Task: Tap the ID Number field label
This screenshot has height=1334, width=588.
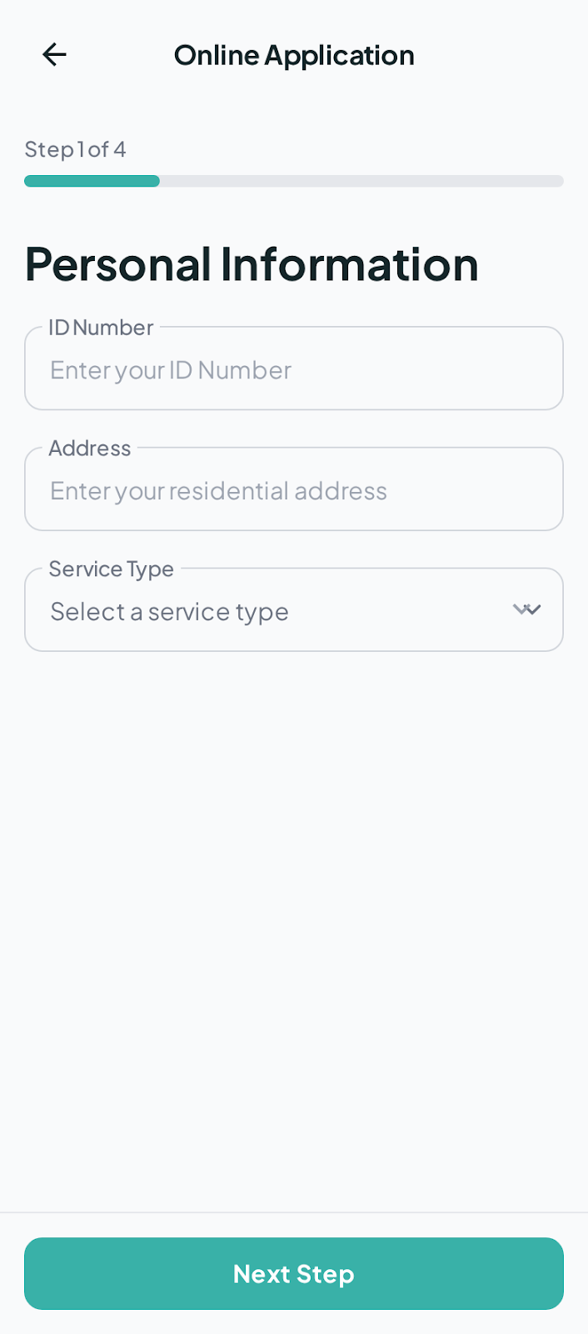Action: point(99,328)
